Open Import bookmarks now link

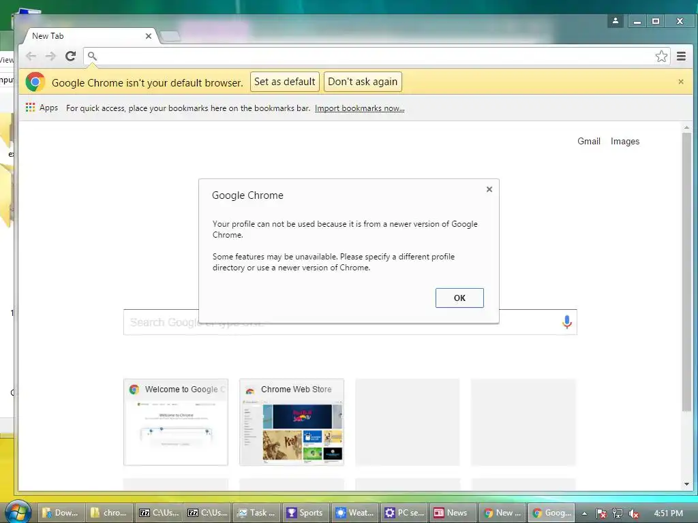coord(359,108)
